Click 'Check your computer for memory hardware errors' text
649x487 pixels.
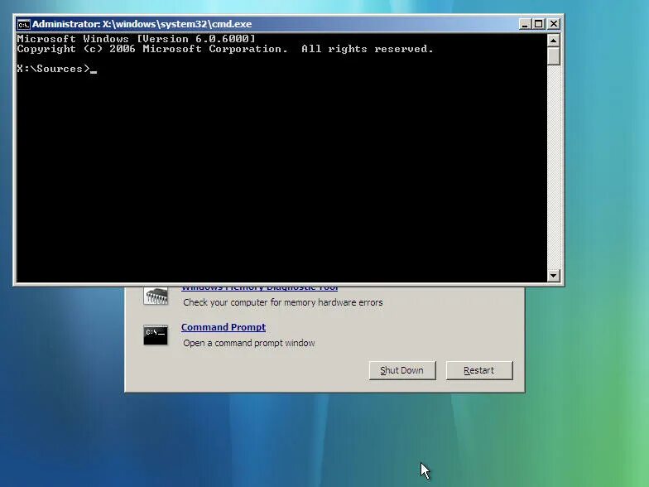pyautogui.click(x=283, y=303)
